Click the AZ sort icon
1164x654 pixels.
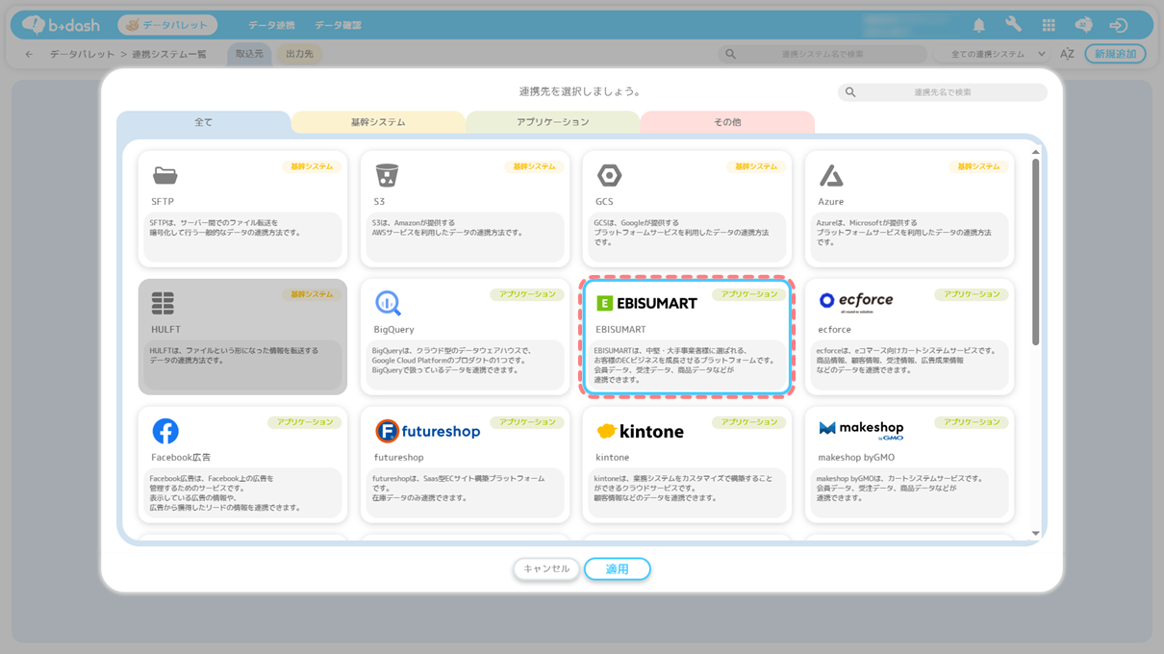pyautogui.click(x=1067, y=54)
